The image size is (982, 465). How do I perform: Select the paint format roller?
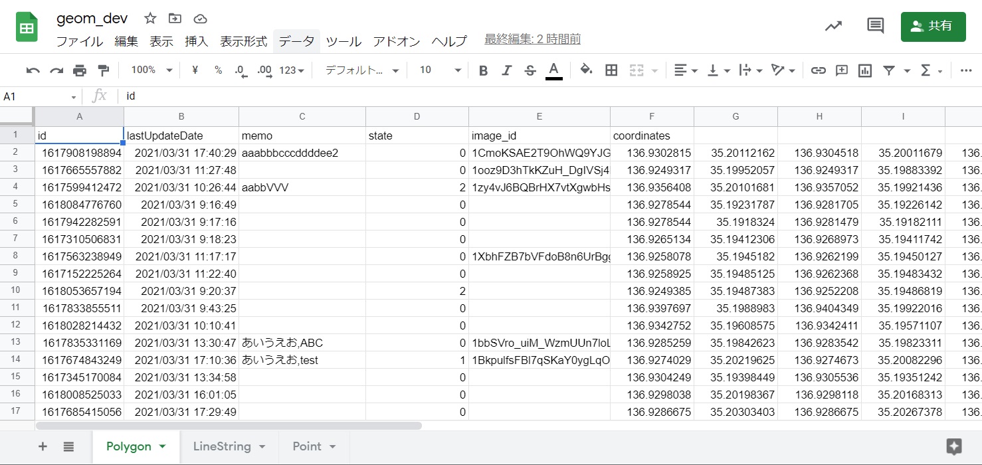103,70
